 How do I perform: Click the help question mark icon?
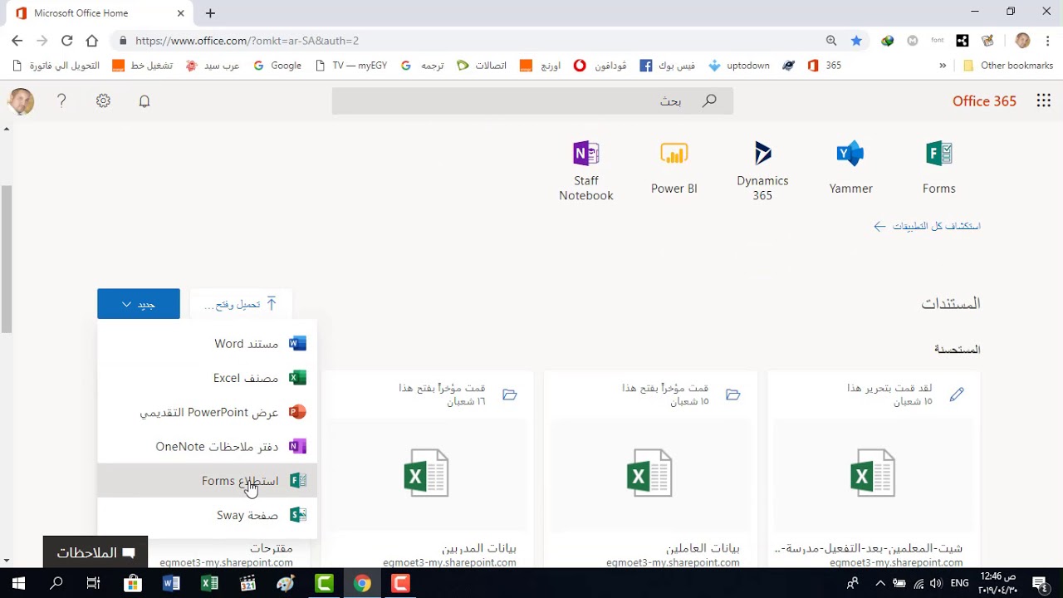point(61,100)
